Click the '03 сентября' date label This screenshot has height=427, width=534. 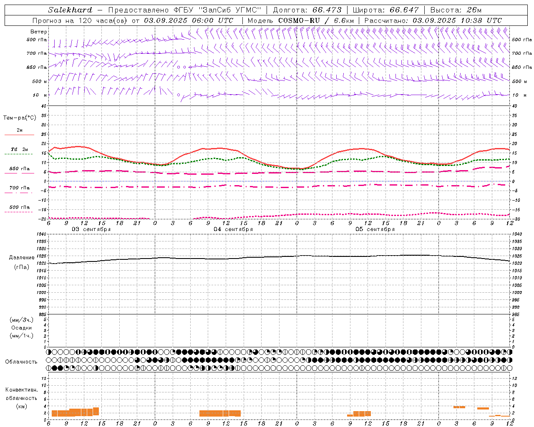tap(91, 229)
